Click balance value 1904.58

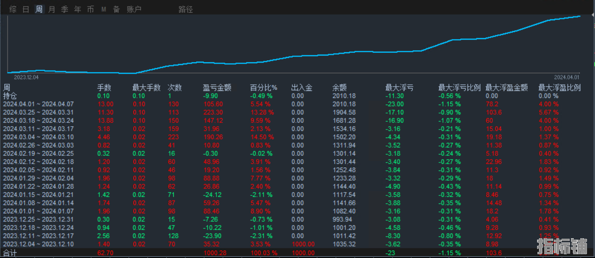[x=344, y=112]
